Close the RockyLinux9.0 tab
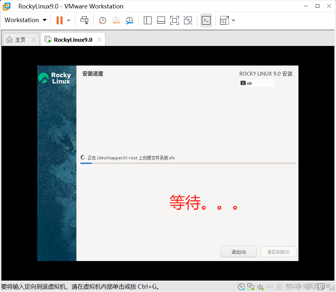336x292 pixels. [x=99, y=39]
